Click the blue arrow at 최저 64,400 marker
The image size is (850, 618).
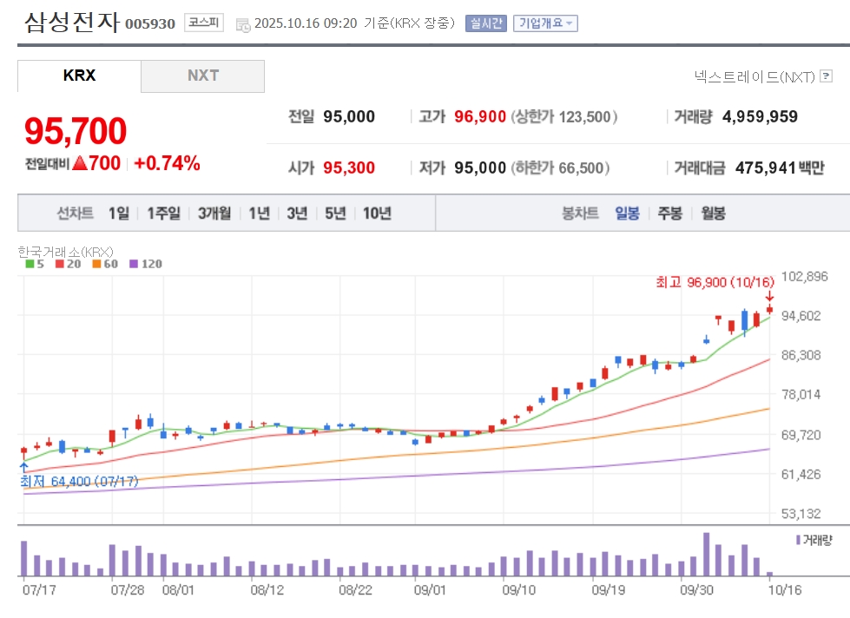(x=23, y=467)
